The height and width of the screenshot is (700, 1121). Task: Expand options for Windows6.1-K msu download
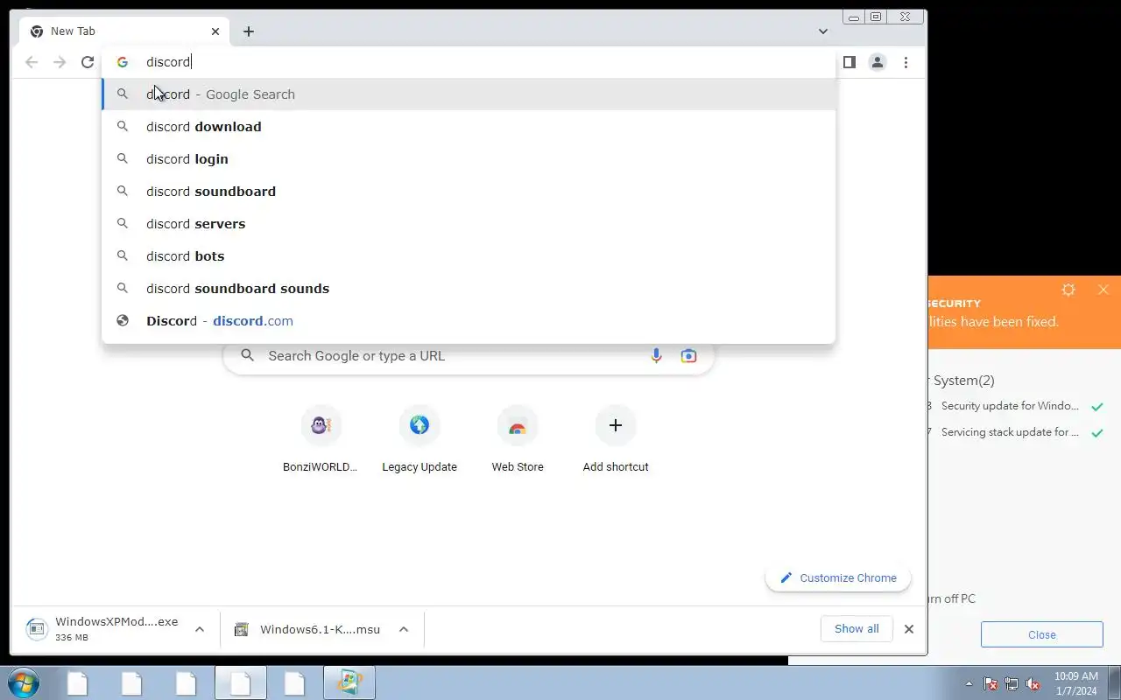coord(404,629)
